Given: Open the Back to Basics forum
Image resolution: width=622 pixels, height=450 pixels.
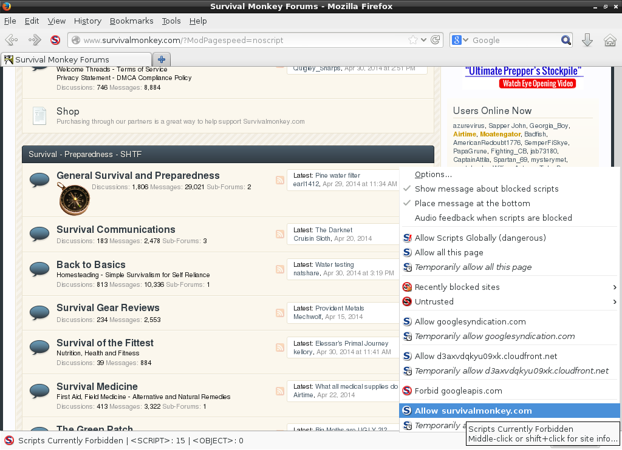Looking at the screenshot, I should 91,264.
